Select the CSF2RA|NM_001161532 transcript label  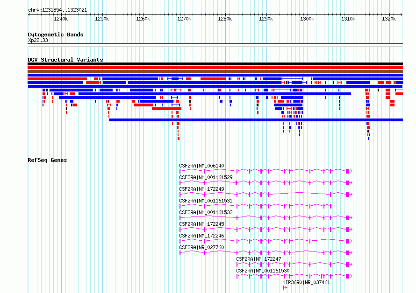tap(206, 212)
